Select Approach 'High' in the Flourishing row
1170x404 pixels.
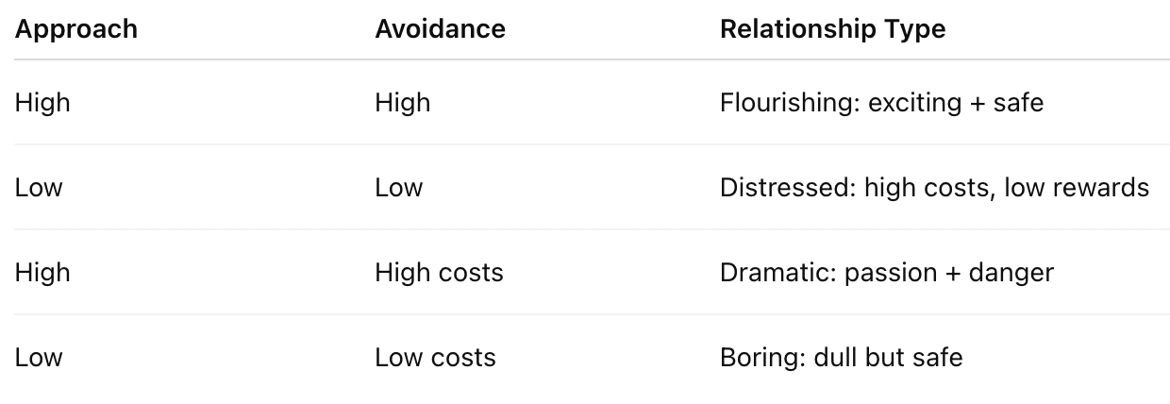pyautogui.click(x=42, y=102)
